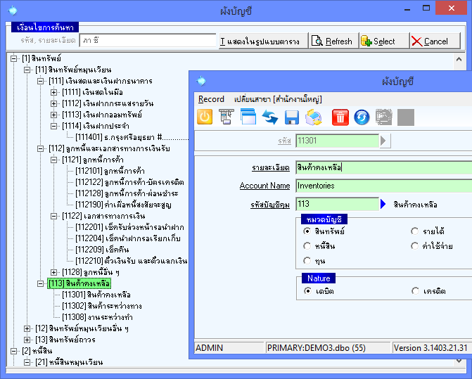
Task: Expand the [13] สินทรัพย์ถาวร node
Action: (27, 340)
